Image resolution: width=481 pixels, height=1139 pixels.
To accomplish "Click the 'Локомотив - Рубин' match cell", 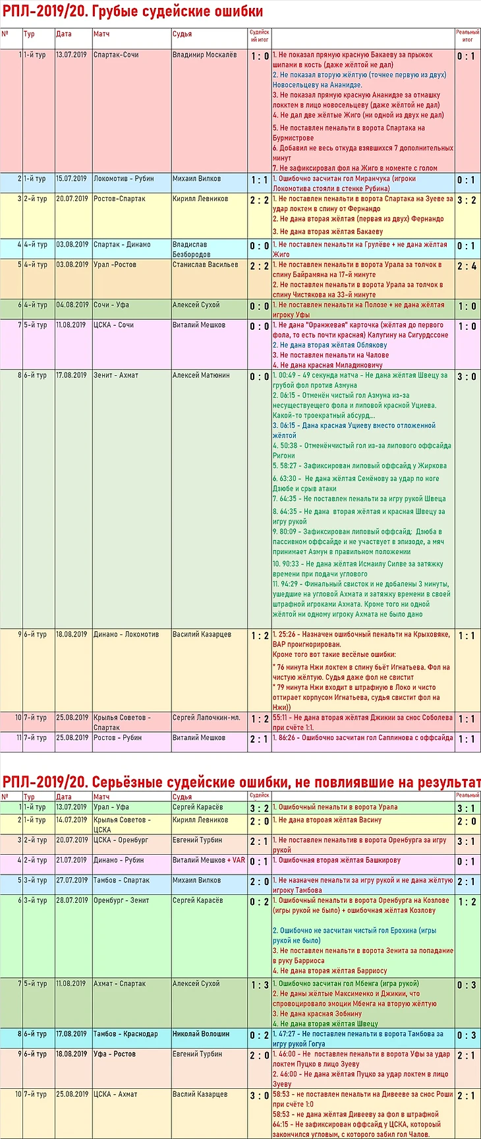I will tap(131, 183).
